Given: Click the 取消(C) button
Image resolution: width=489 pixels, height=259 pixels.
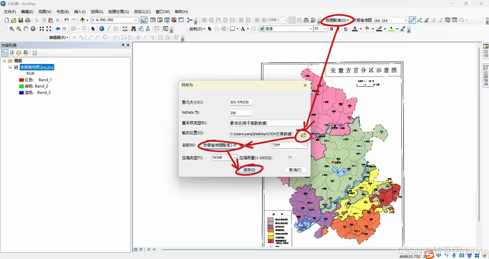Looking at the screenshot, I should coord(295,170).
